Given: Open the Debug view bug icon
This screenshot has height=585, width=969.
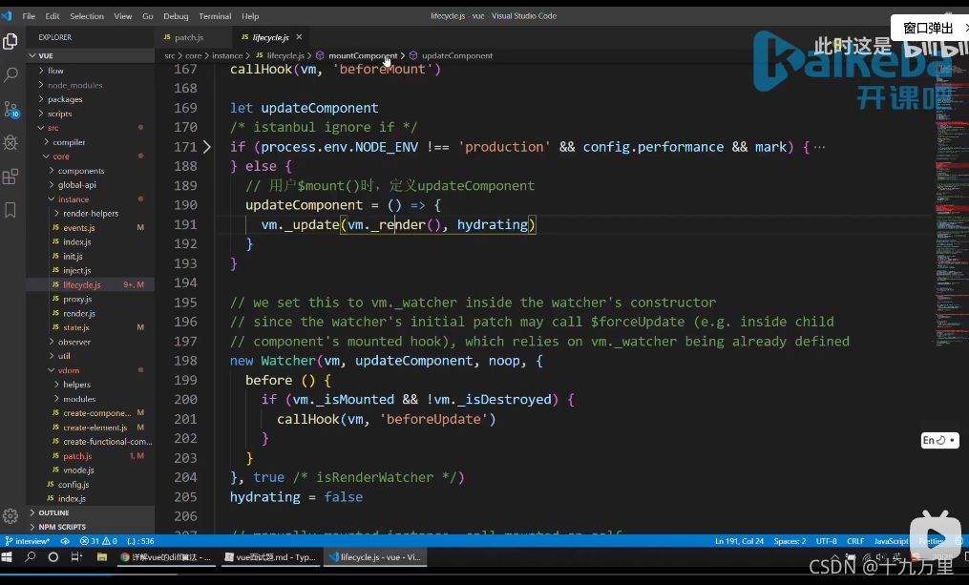Looking at the screenshot, I should tap(11, 143).
